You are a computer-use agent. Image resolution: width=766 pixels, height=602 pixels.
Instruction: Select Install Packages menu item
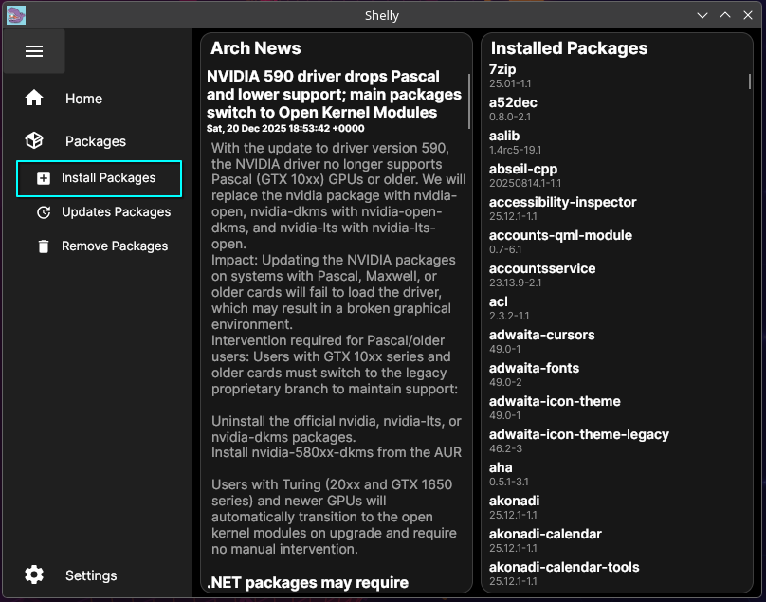[108, 178]
